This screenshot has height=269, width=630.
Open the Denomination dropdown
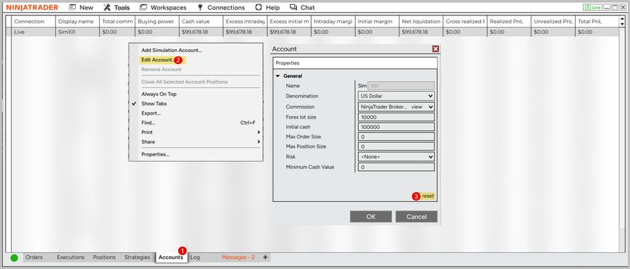coord(396,96)
